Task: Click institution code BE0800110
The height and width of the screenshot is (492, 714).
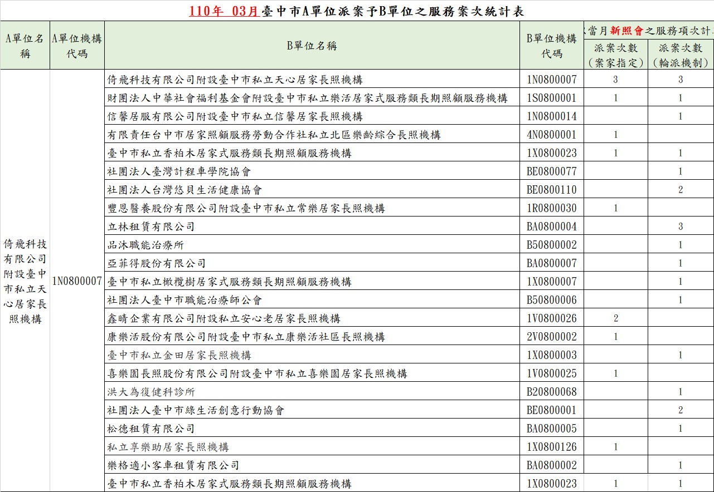Action: tap(552, 190)
